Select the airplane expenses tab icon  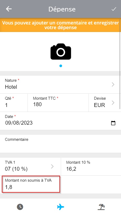coord(60,207)
